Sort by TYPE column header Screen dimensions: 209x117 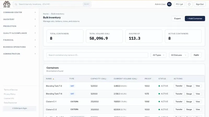72,79
